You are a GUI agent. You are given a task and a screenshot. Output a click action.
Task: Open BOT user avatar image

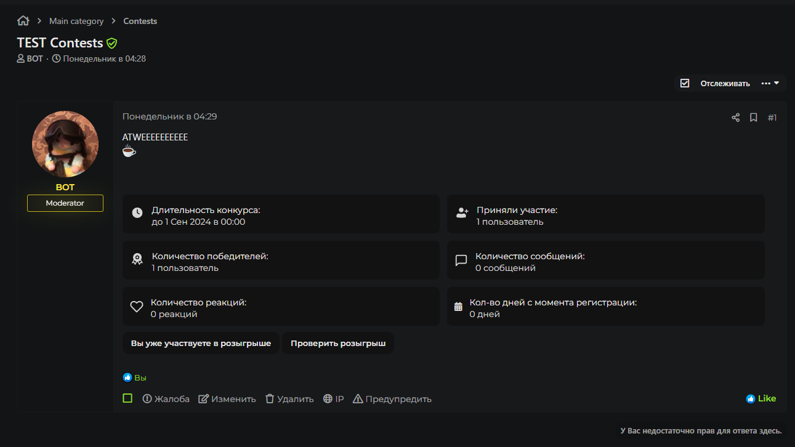65,144
